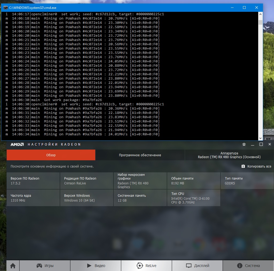Click the Тип памяти GDDR5 tile

[247, 181]
